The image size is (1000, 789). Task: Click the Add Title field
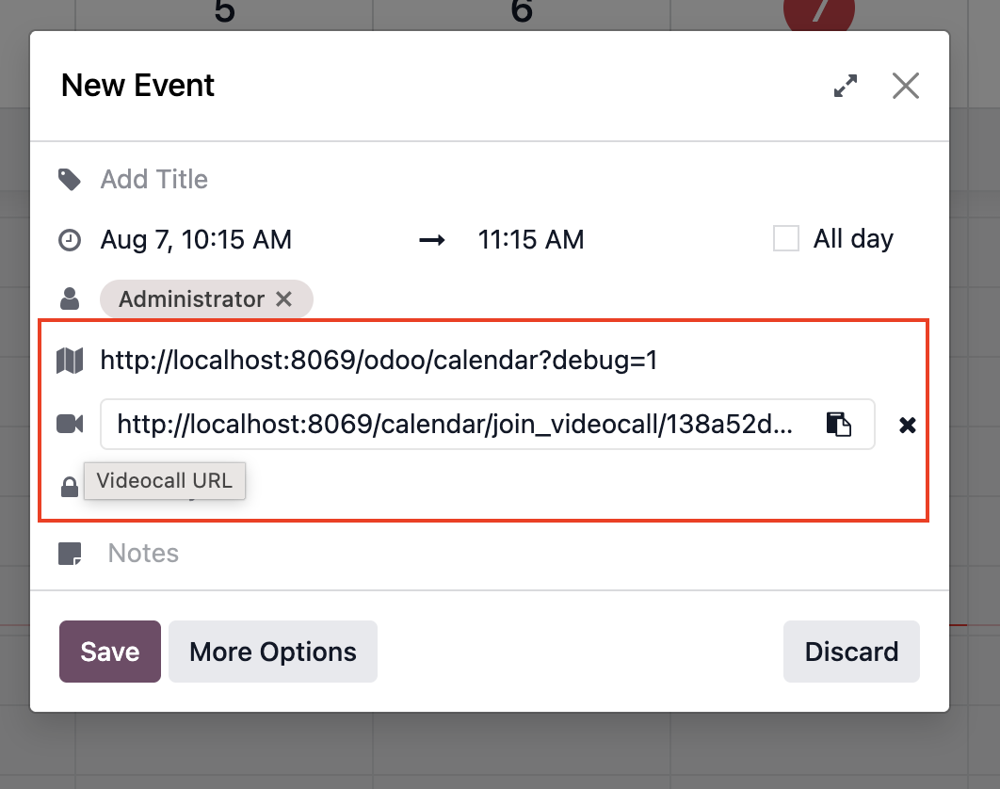click(x=504, y=179)
